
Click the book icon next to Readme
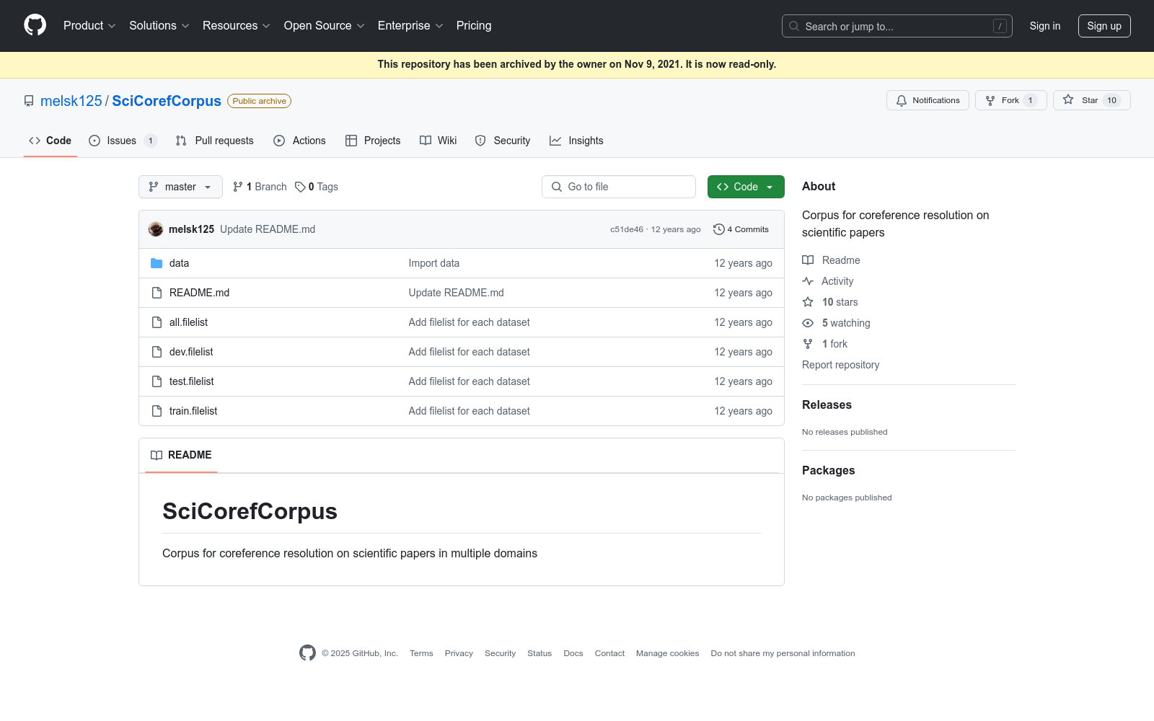pos(808,260)
